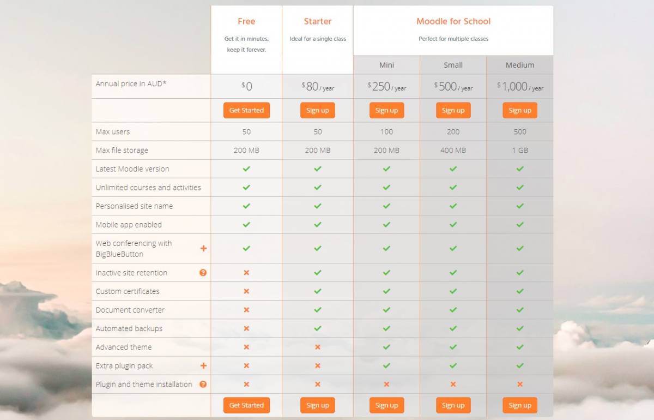Click the top Sign up button for Medium
This screenshot has width=654, height=420.
(520, 110)
